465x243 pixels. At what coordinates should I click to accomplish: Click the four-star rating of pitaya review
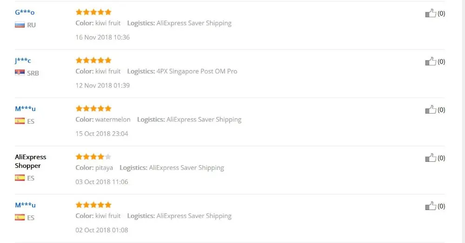(x=93, y=157)
